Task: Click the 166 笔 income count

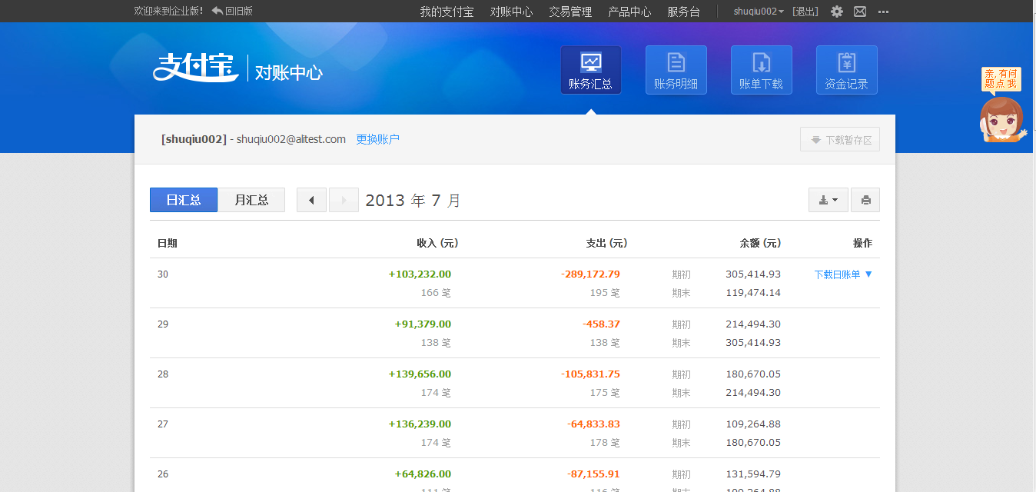Action: [x=436, y=293]
